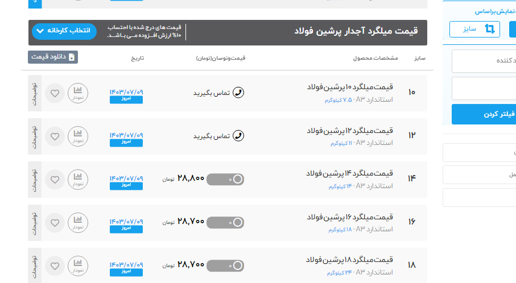Viewport: 516px width, 283px height.
Task: Toggle the switch in size 16 row
Action: click(x=225, y=222)
